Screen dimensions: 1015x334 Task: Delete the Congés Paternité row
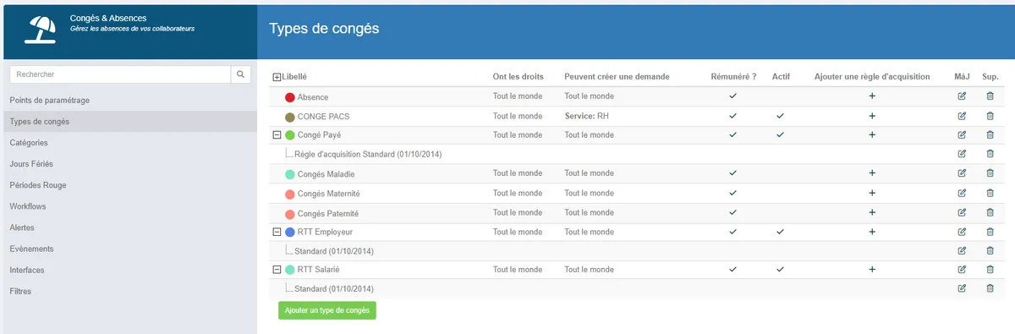990,213
